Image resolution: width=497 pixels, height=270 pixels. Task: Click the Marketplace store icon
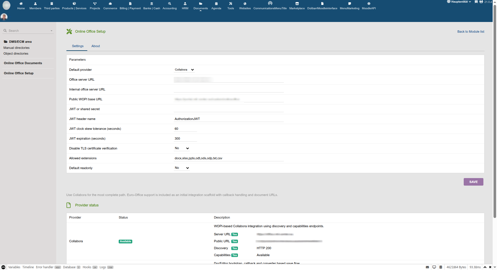pyautogui.click(x=297, y=4)
